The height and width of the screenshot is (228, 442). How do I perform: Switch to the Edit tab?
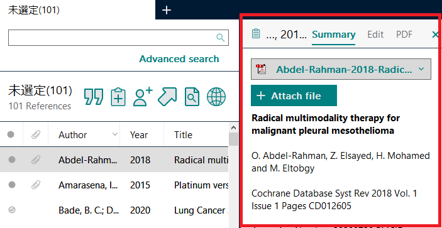pyautogui.click(x=375, y=35)
